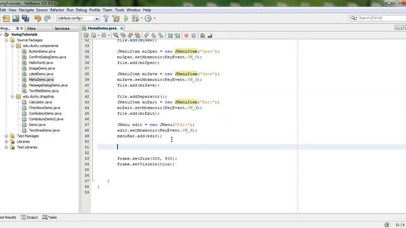The image size is (406, 228).
Task: Click the New Project icon in the main toolbar
Action: coord(6,18)
